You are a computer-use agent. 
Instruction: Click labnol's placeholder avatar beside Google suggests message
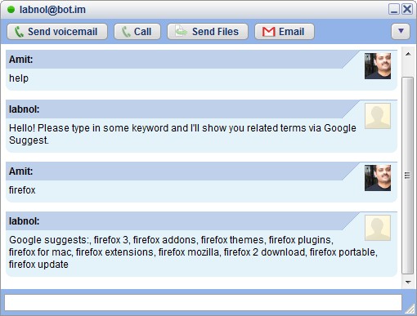[378, 228]
